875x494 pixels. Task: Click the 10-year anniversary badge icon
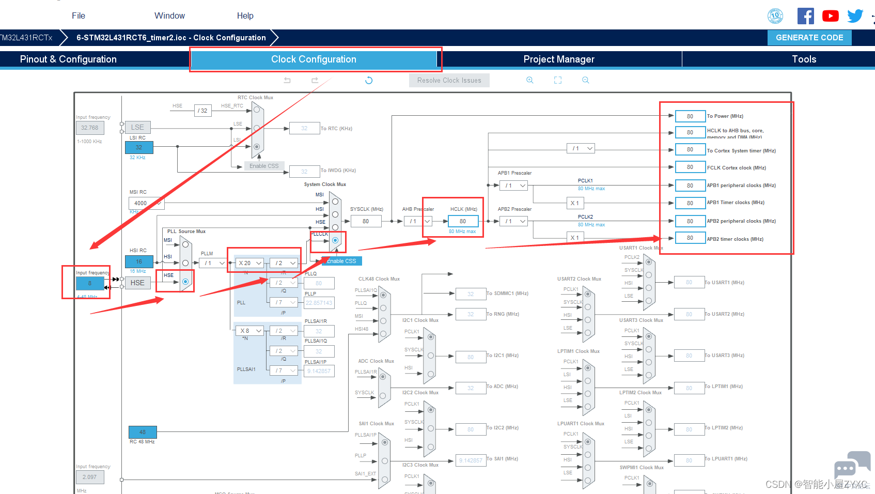click(775, 16)
